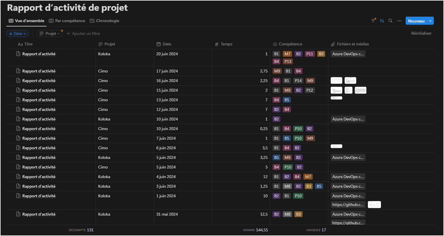Screen dimensions: 444x236
Task: Open Azure DevOps file in the 4 juin row
Action: point(348,177)
